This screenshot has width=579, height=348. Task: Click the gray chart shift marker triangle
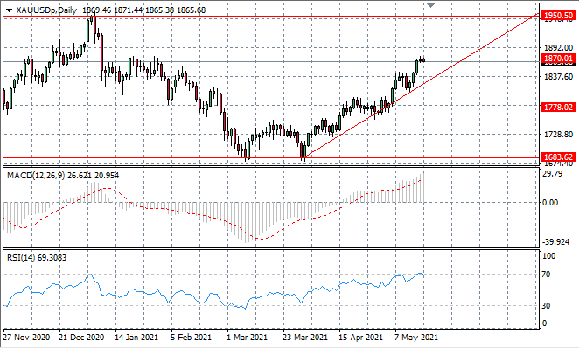coord(430,5)
